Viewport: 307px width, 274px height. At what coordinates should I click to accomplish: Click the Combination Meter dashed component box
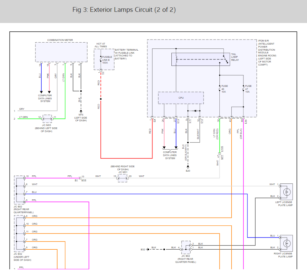coord(61,52)
